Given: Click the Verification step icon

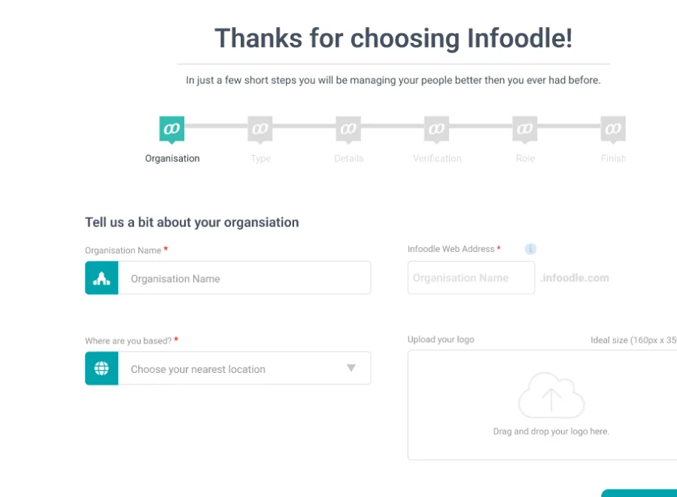Looking at the screenshot, I should (436, 129).
